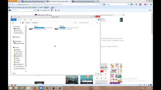Select Desktop under Favorites
Screen dimensions: 161x90
click(18, 29)
